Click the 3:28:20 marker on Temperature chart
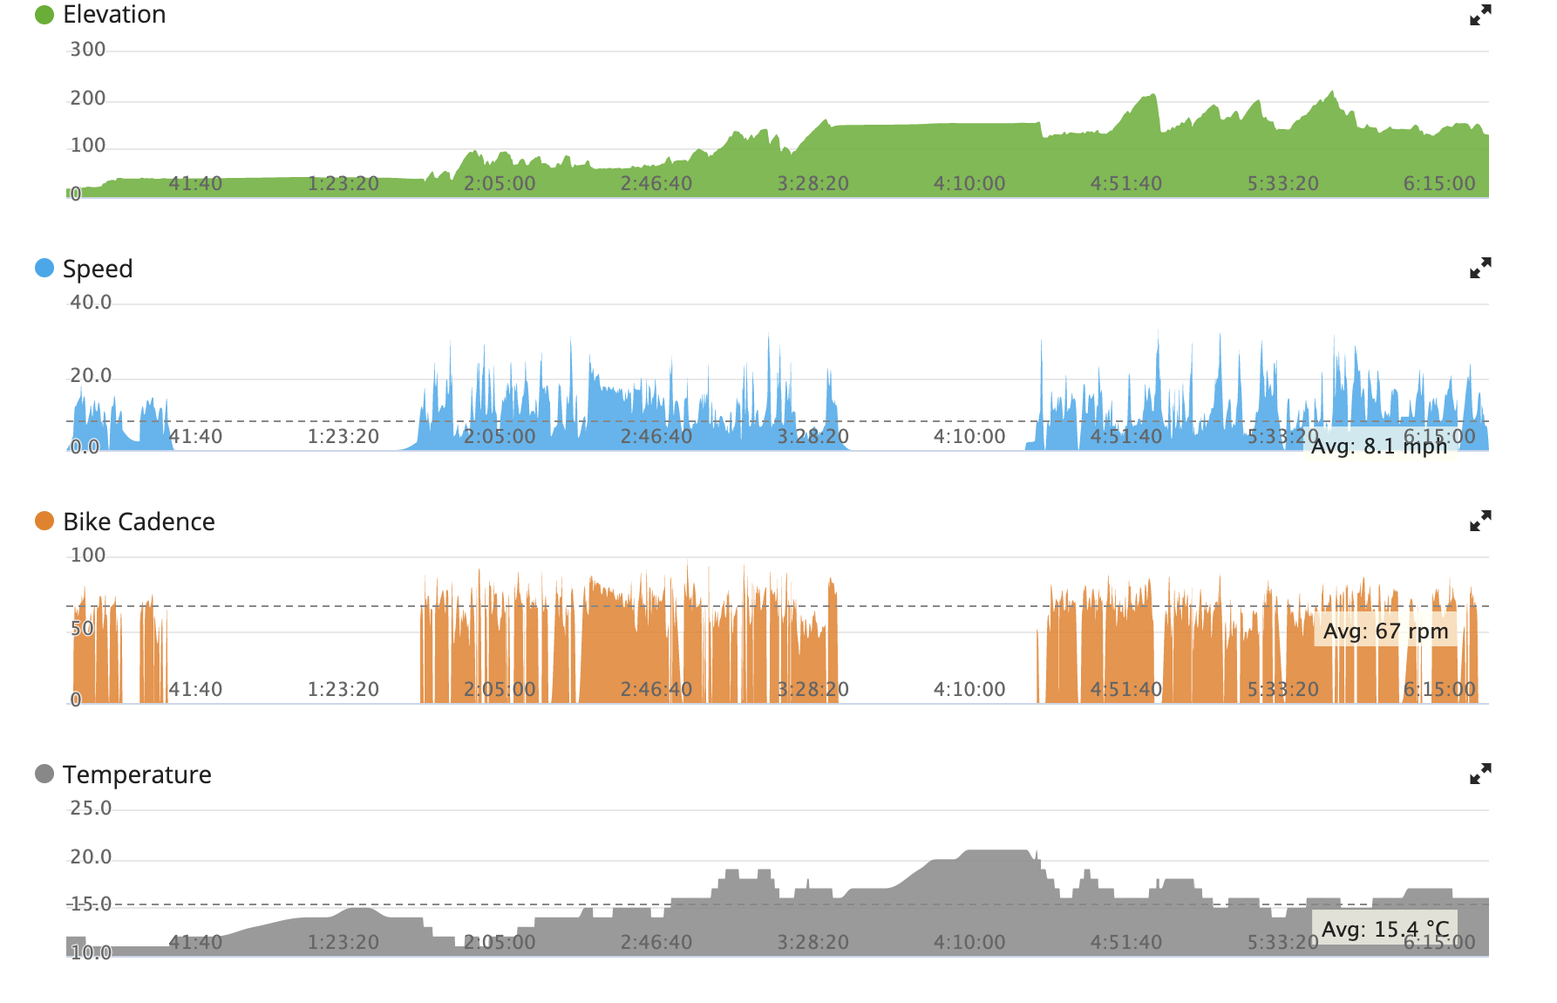This screenshot has height=1003, width=1557. [x=812, y=943]
